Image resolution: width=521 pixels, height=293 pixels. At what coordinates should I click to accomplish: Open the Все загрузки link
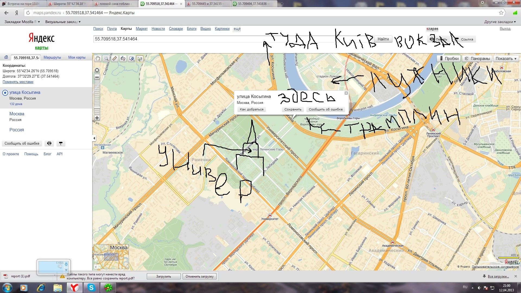[498, 276]
